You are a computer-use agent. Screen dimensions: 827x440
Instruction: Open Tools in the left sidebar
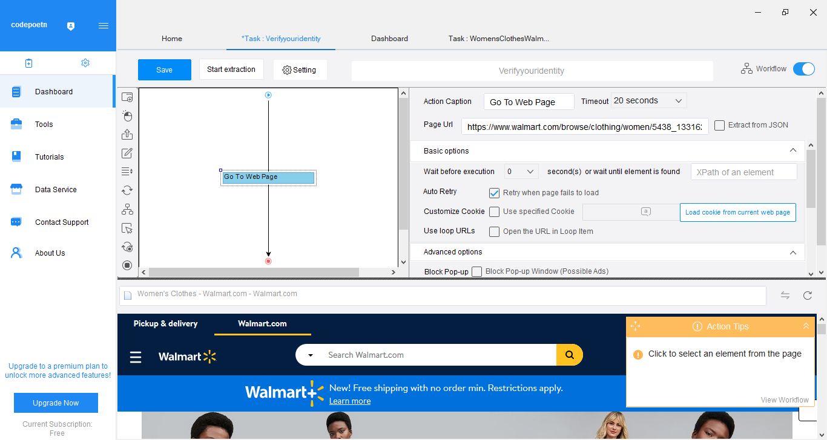pyautogui.click(x=58, y=125)
